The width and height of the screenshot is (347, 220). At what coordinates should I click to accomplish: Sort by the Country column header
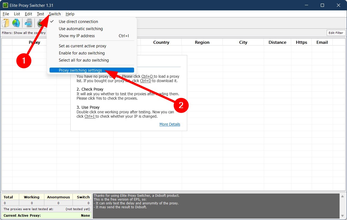coord(161,42)
